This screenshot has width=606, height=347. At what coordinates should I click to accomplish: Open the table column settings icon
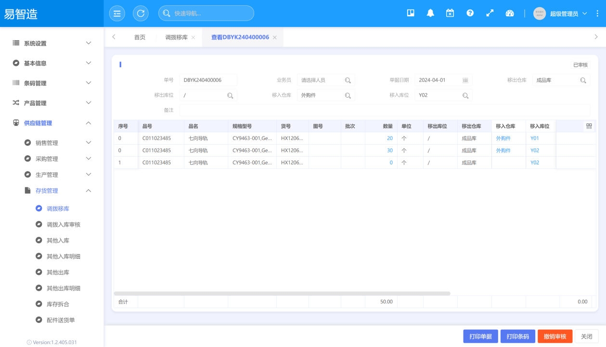[x=589, y=126]
